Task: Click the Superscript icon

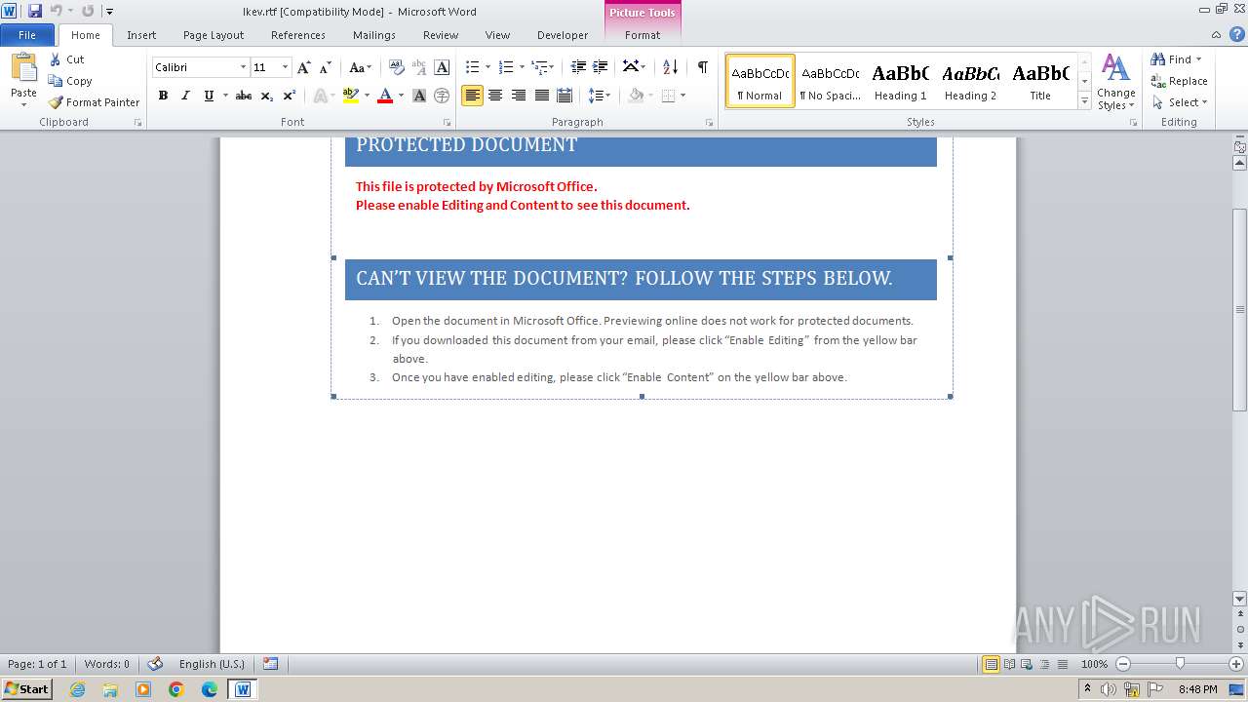Action: click(290, 96)
